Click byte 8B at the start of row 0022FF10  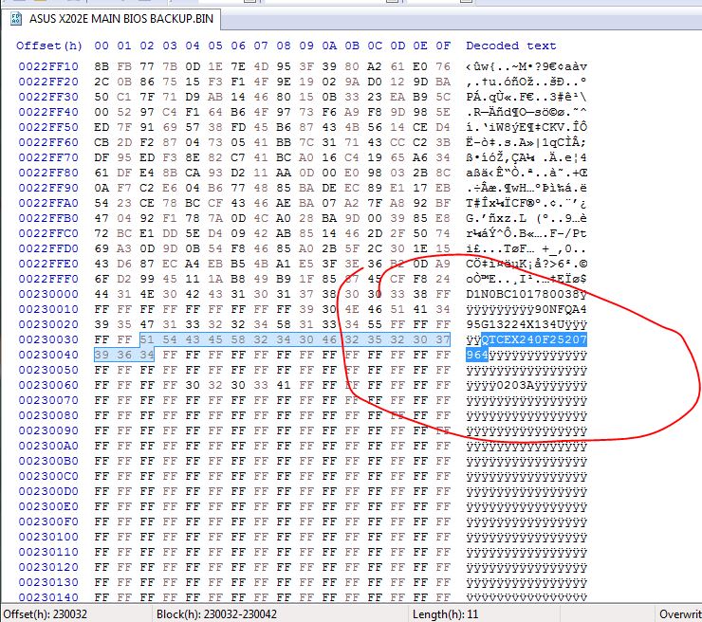pos(102,66)
